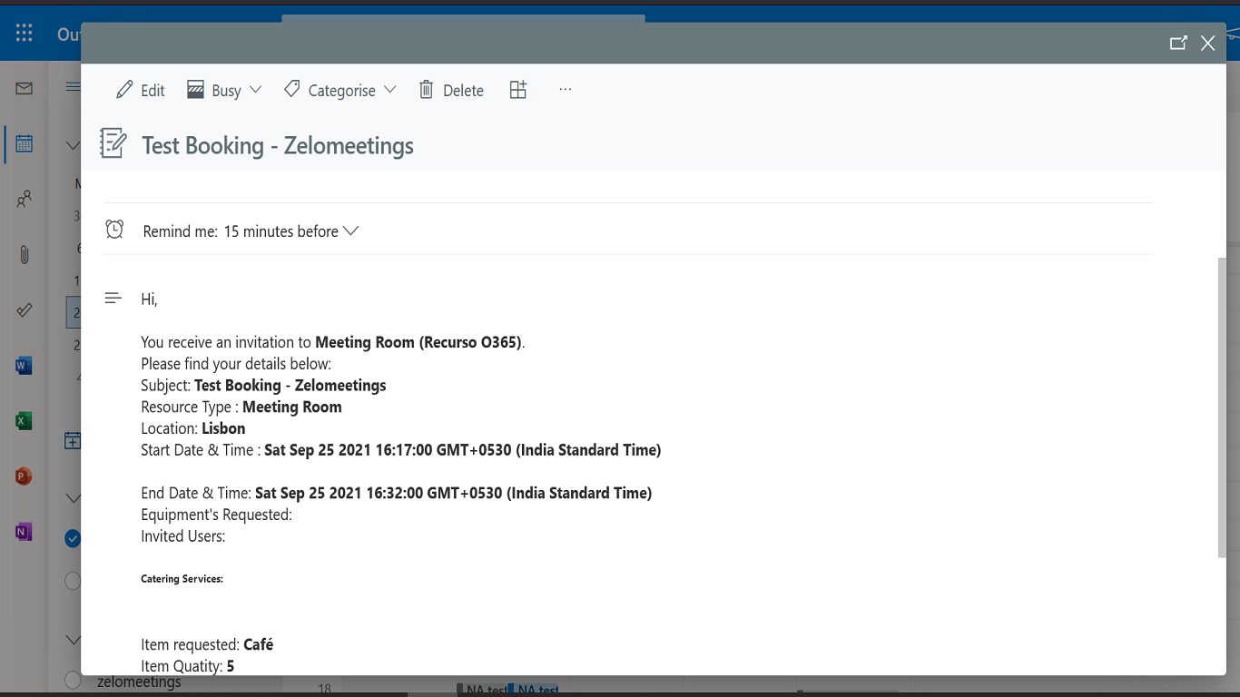
Task: Click the dialog vertical scrollbar
Action: coord(1221,407)
